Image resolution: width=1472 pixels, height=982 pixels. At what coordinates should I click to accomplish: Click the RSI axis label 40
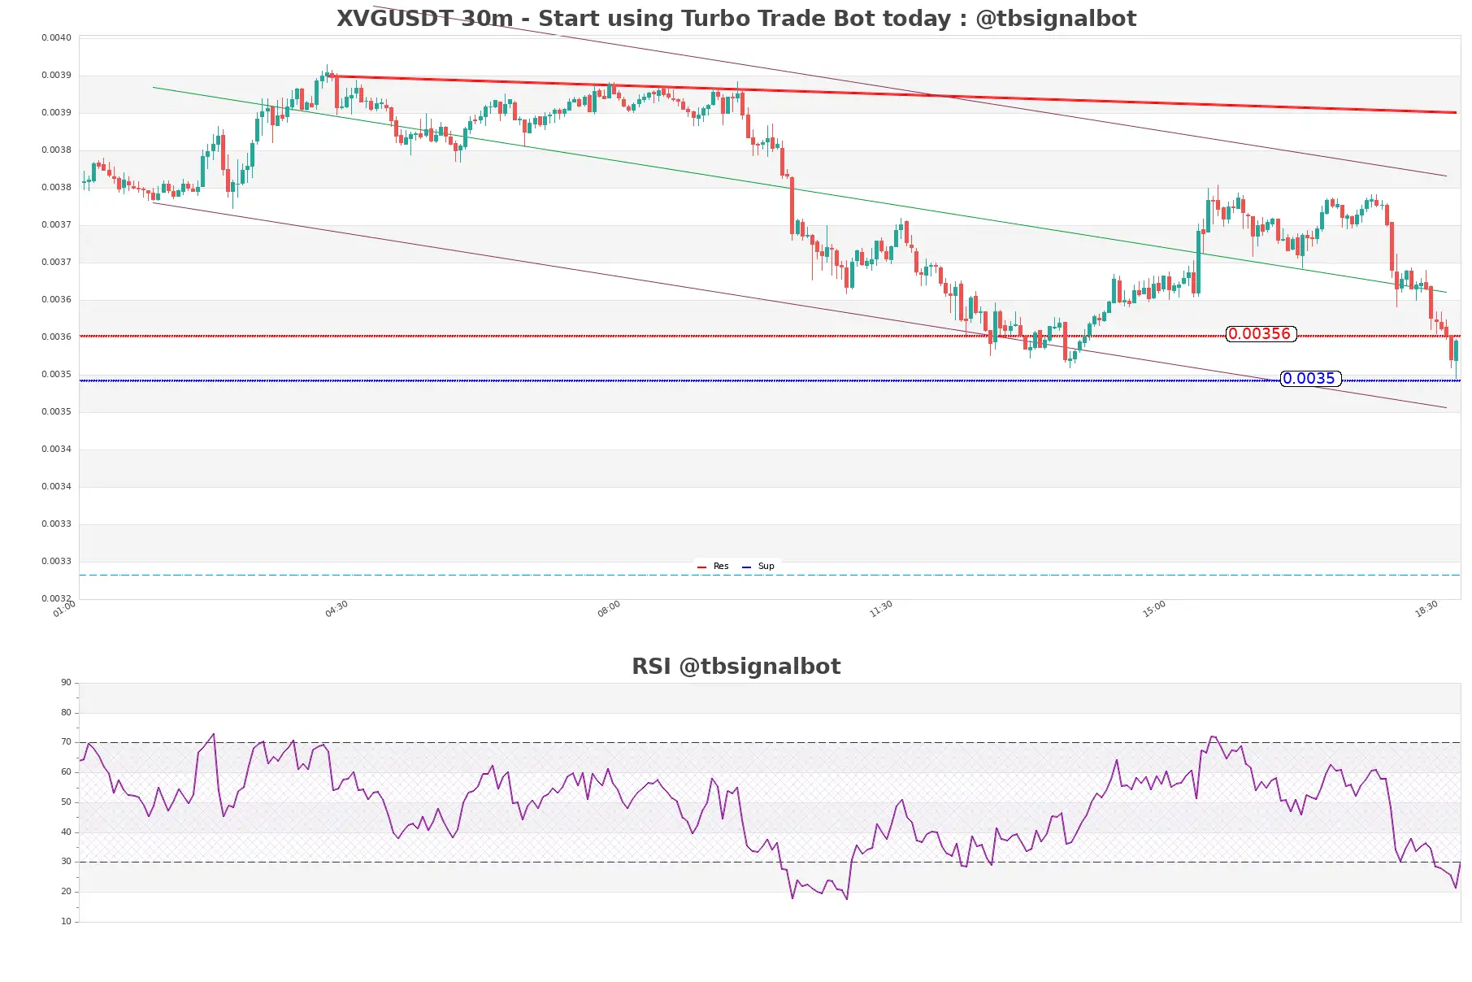click(66, 832)
